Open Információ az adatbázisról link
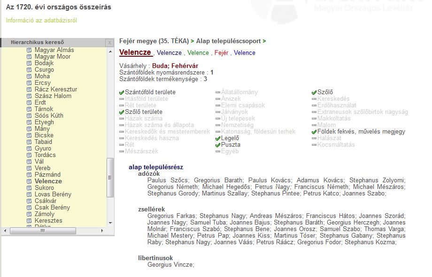Screen dimensions: 432x277 pos(41,20)
